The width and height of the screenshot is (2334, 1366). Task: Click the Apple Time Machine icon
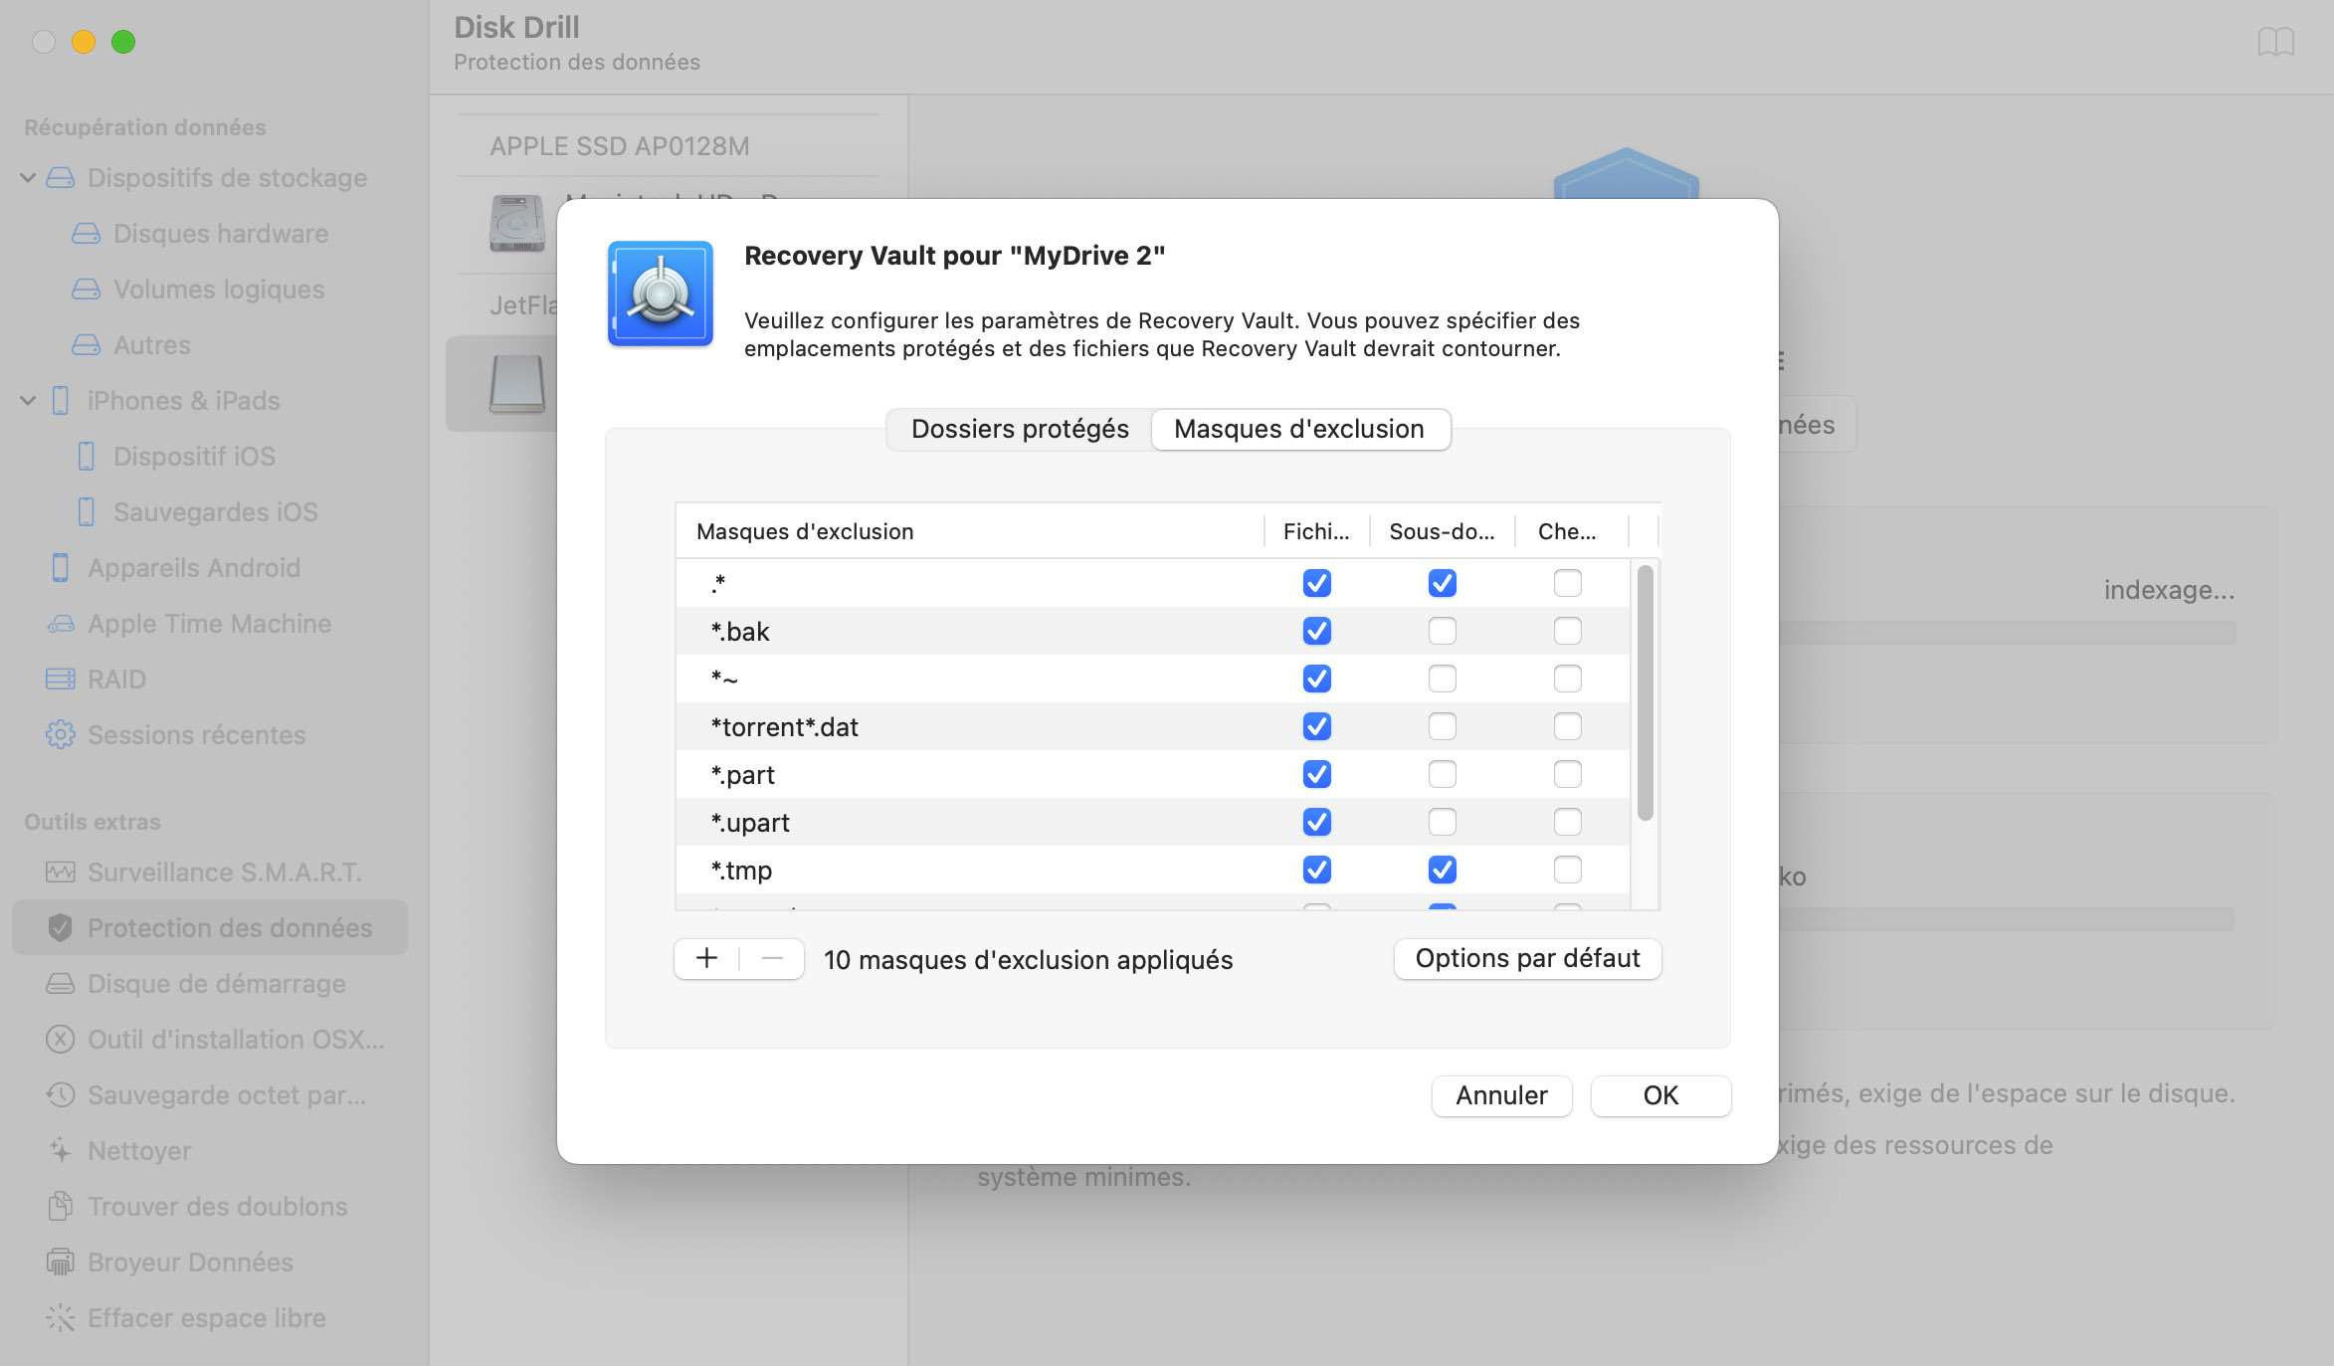tap(61, 624)
